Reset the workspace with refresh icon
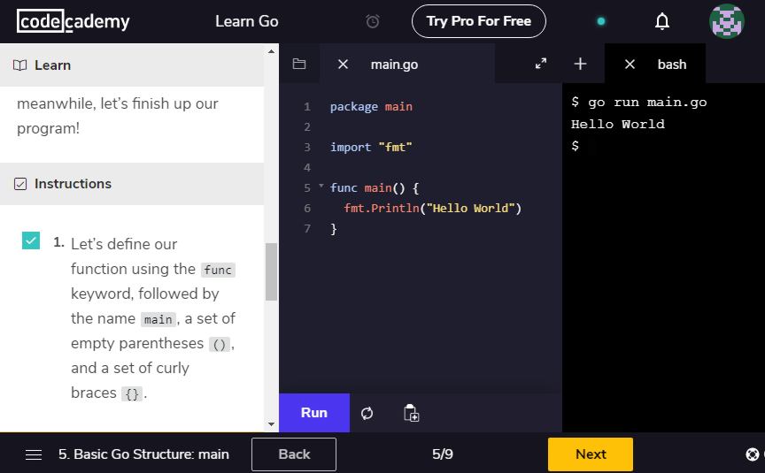765x473 pixels. pos(367,413)
